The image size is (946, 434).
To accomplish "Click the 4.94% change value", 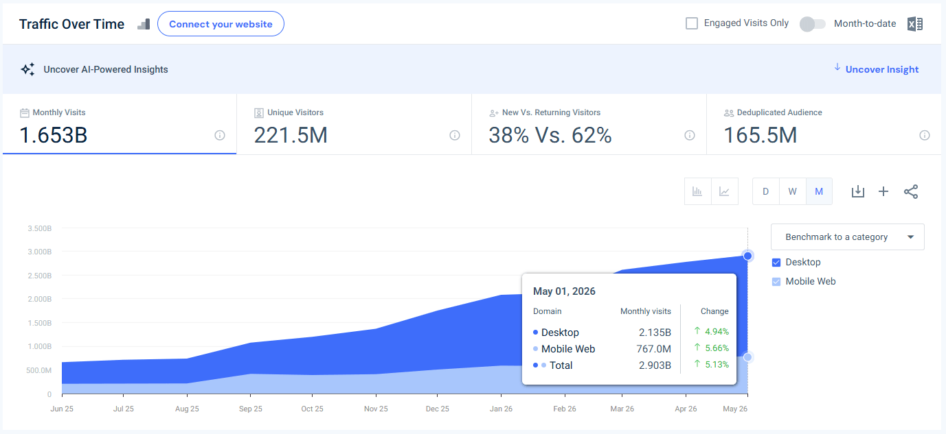I will 716,332.
